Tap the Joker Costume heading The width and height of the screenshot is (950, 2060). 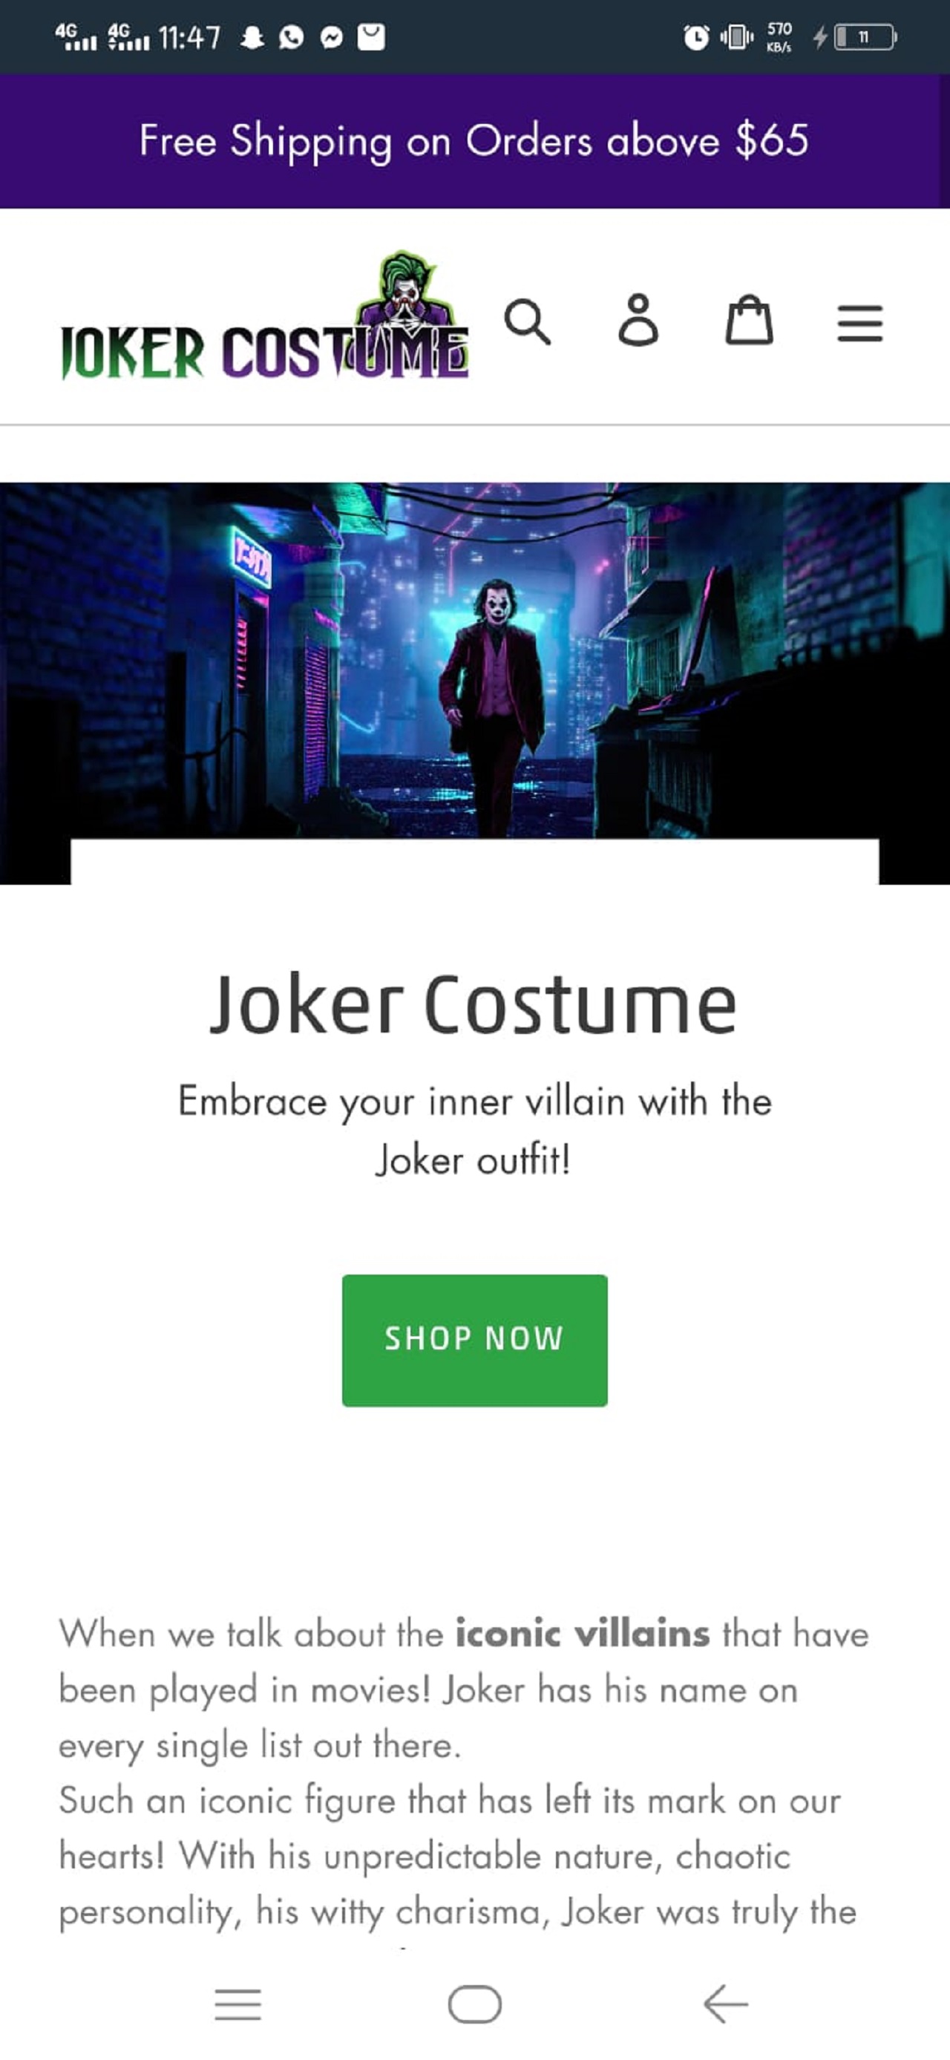[474, 1004]
